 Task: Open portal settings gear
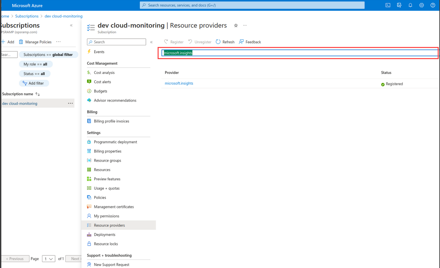pyautogui.click(x=422, y=5)
